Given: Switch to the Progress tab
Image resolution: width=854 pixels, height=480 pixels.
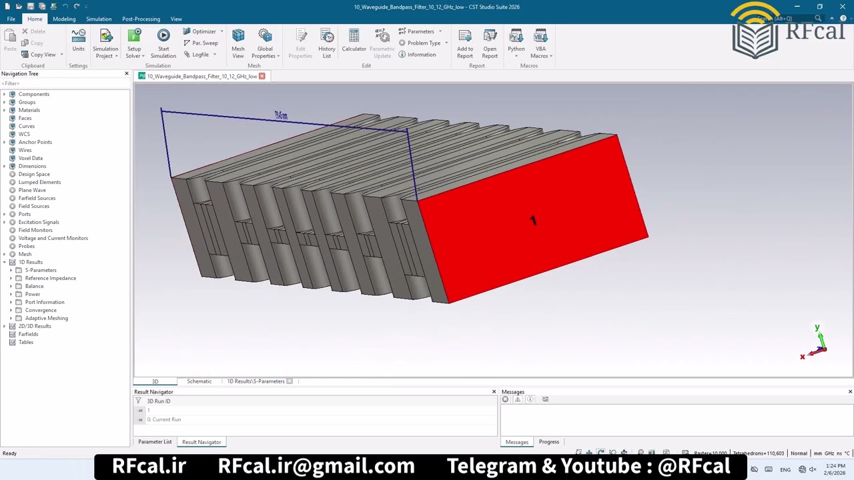Looking at the screenshot, I should 549,442.
